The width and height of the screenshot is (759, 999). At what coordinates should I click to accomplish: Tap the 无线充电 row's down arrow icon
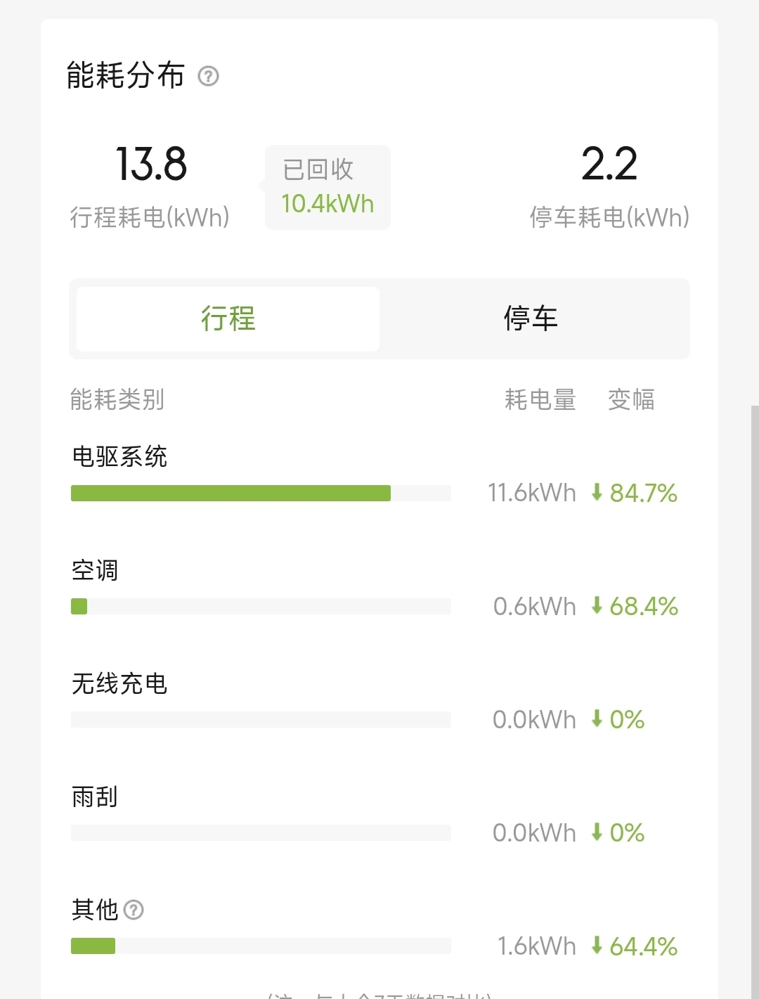(597, 718)
